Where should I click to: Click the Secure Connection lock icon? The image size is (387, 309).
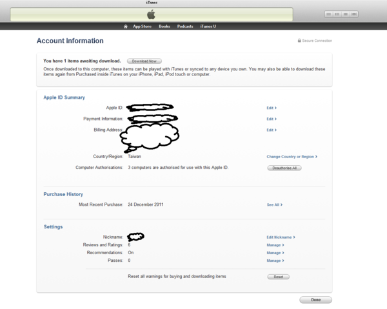[299, 41]
